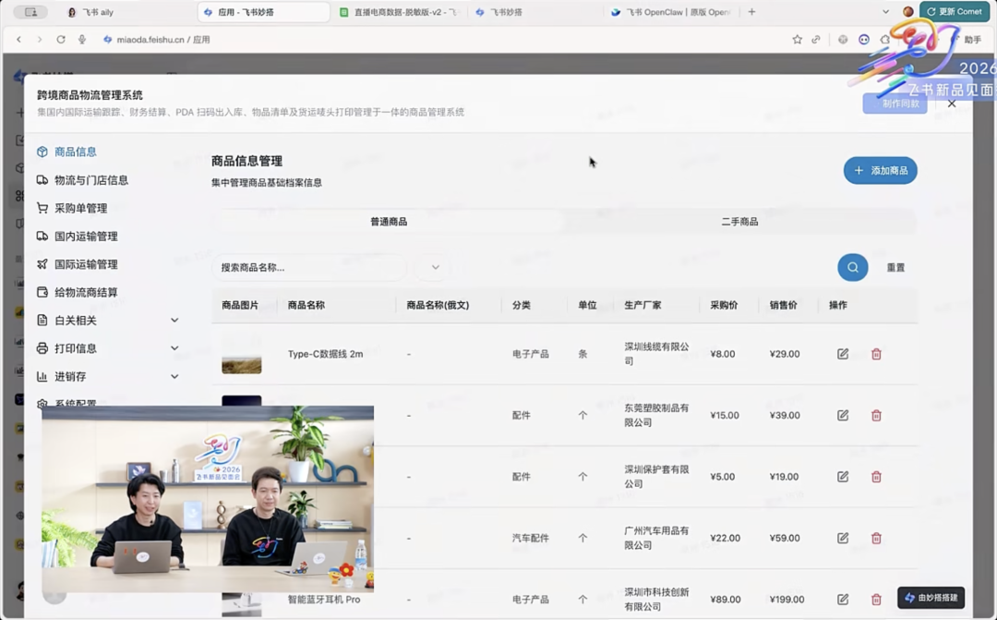
Task: Click the 添加商品 button
Action: (880, 170)
